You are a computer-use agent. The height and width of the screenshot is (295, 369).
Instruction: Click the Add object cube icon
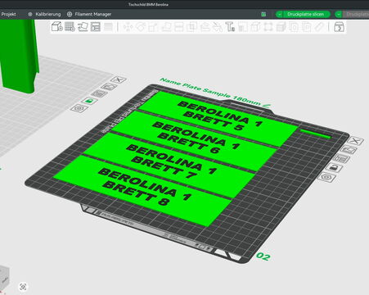(57, 27)
